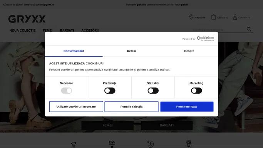Image resolution: width=263 pixels, height=148 pixels.
Task: Click the BARBATI banner button
Action: pos(167,125)
